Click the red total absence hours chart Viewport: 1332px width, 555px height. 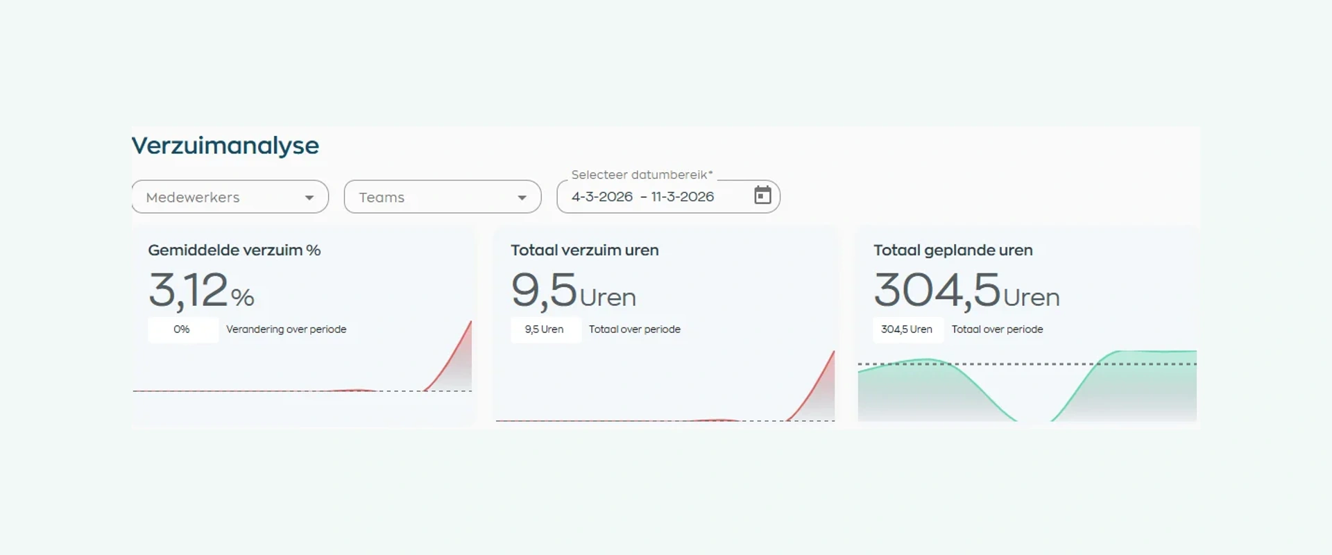click(x=665, y=386)
